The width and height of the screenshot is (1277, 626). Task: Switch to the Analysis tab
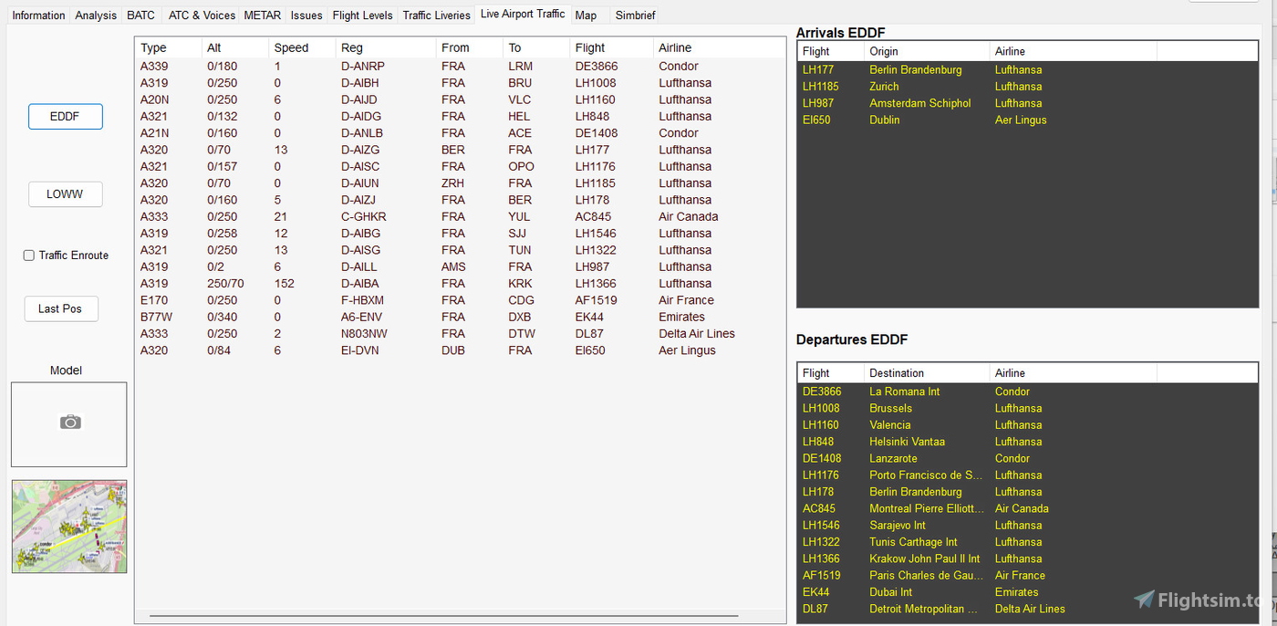tap(95, 15)
